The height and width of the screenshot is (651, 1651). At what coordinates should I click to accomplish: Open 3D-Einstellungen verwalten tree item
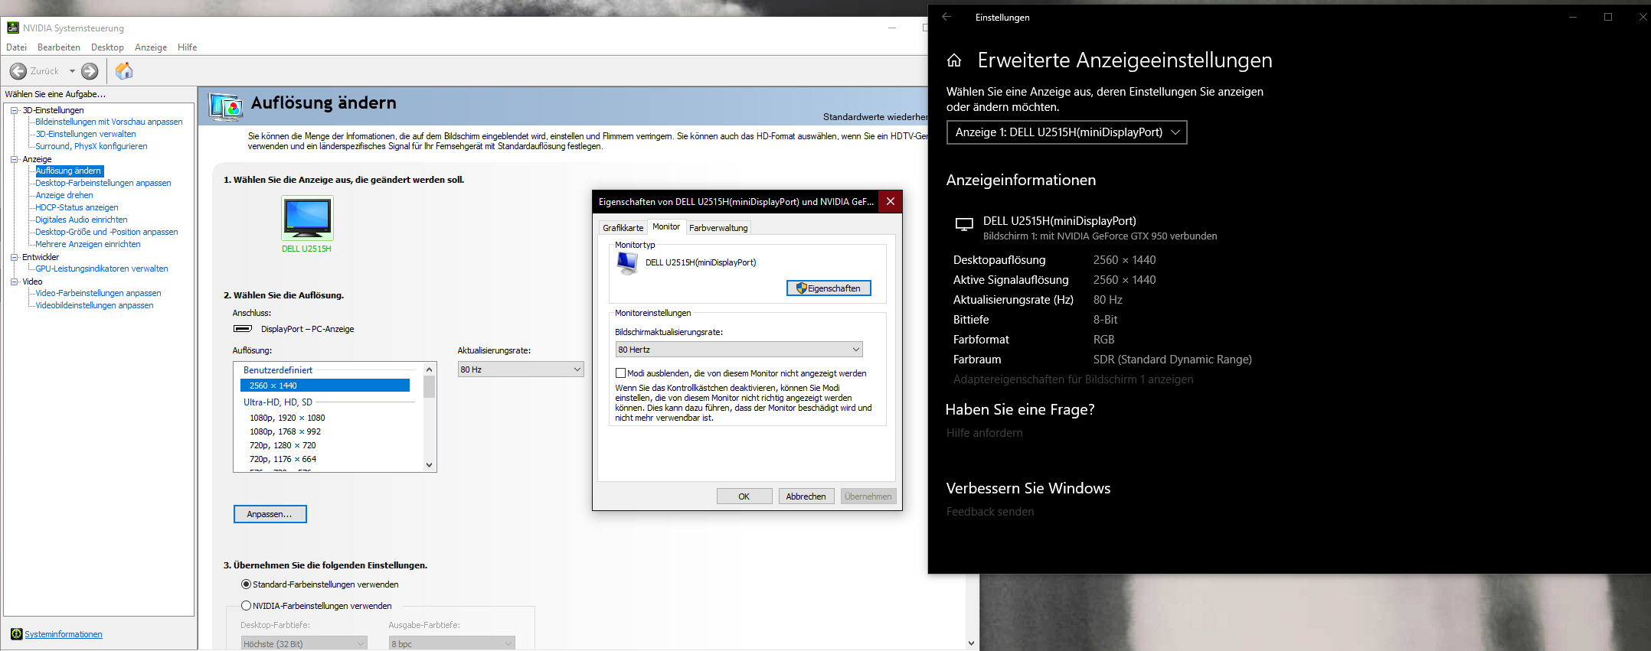tap(86, 134)
